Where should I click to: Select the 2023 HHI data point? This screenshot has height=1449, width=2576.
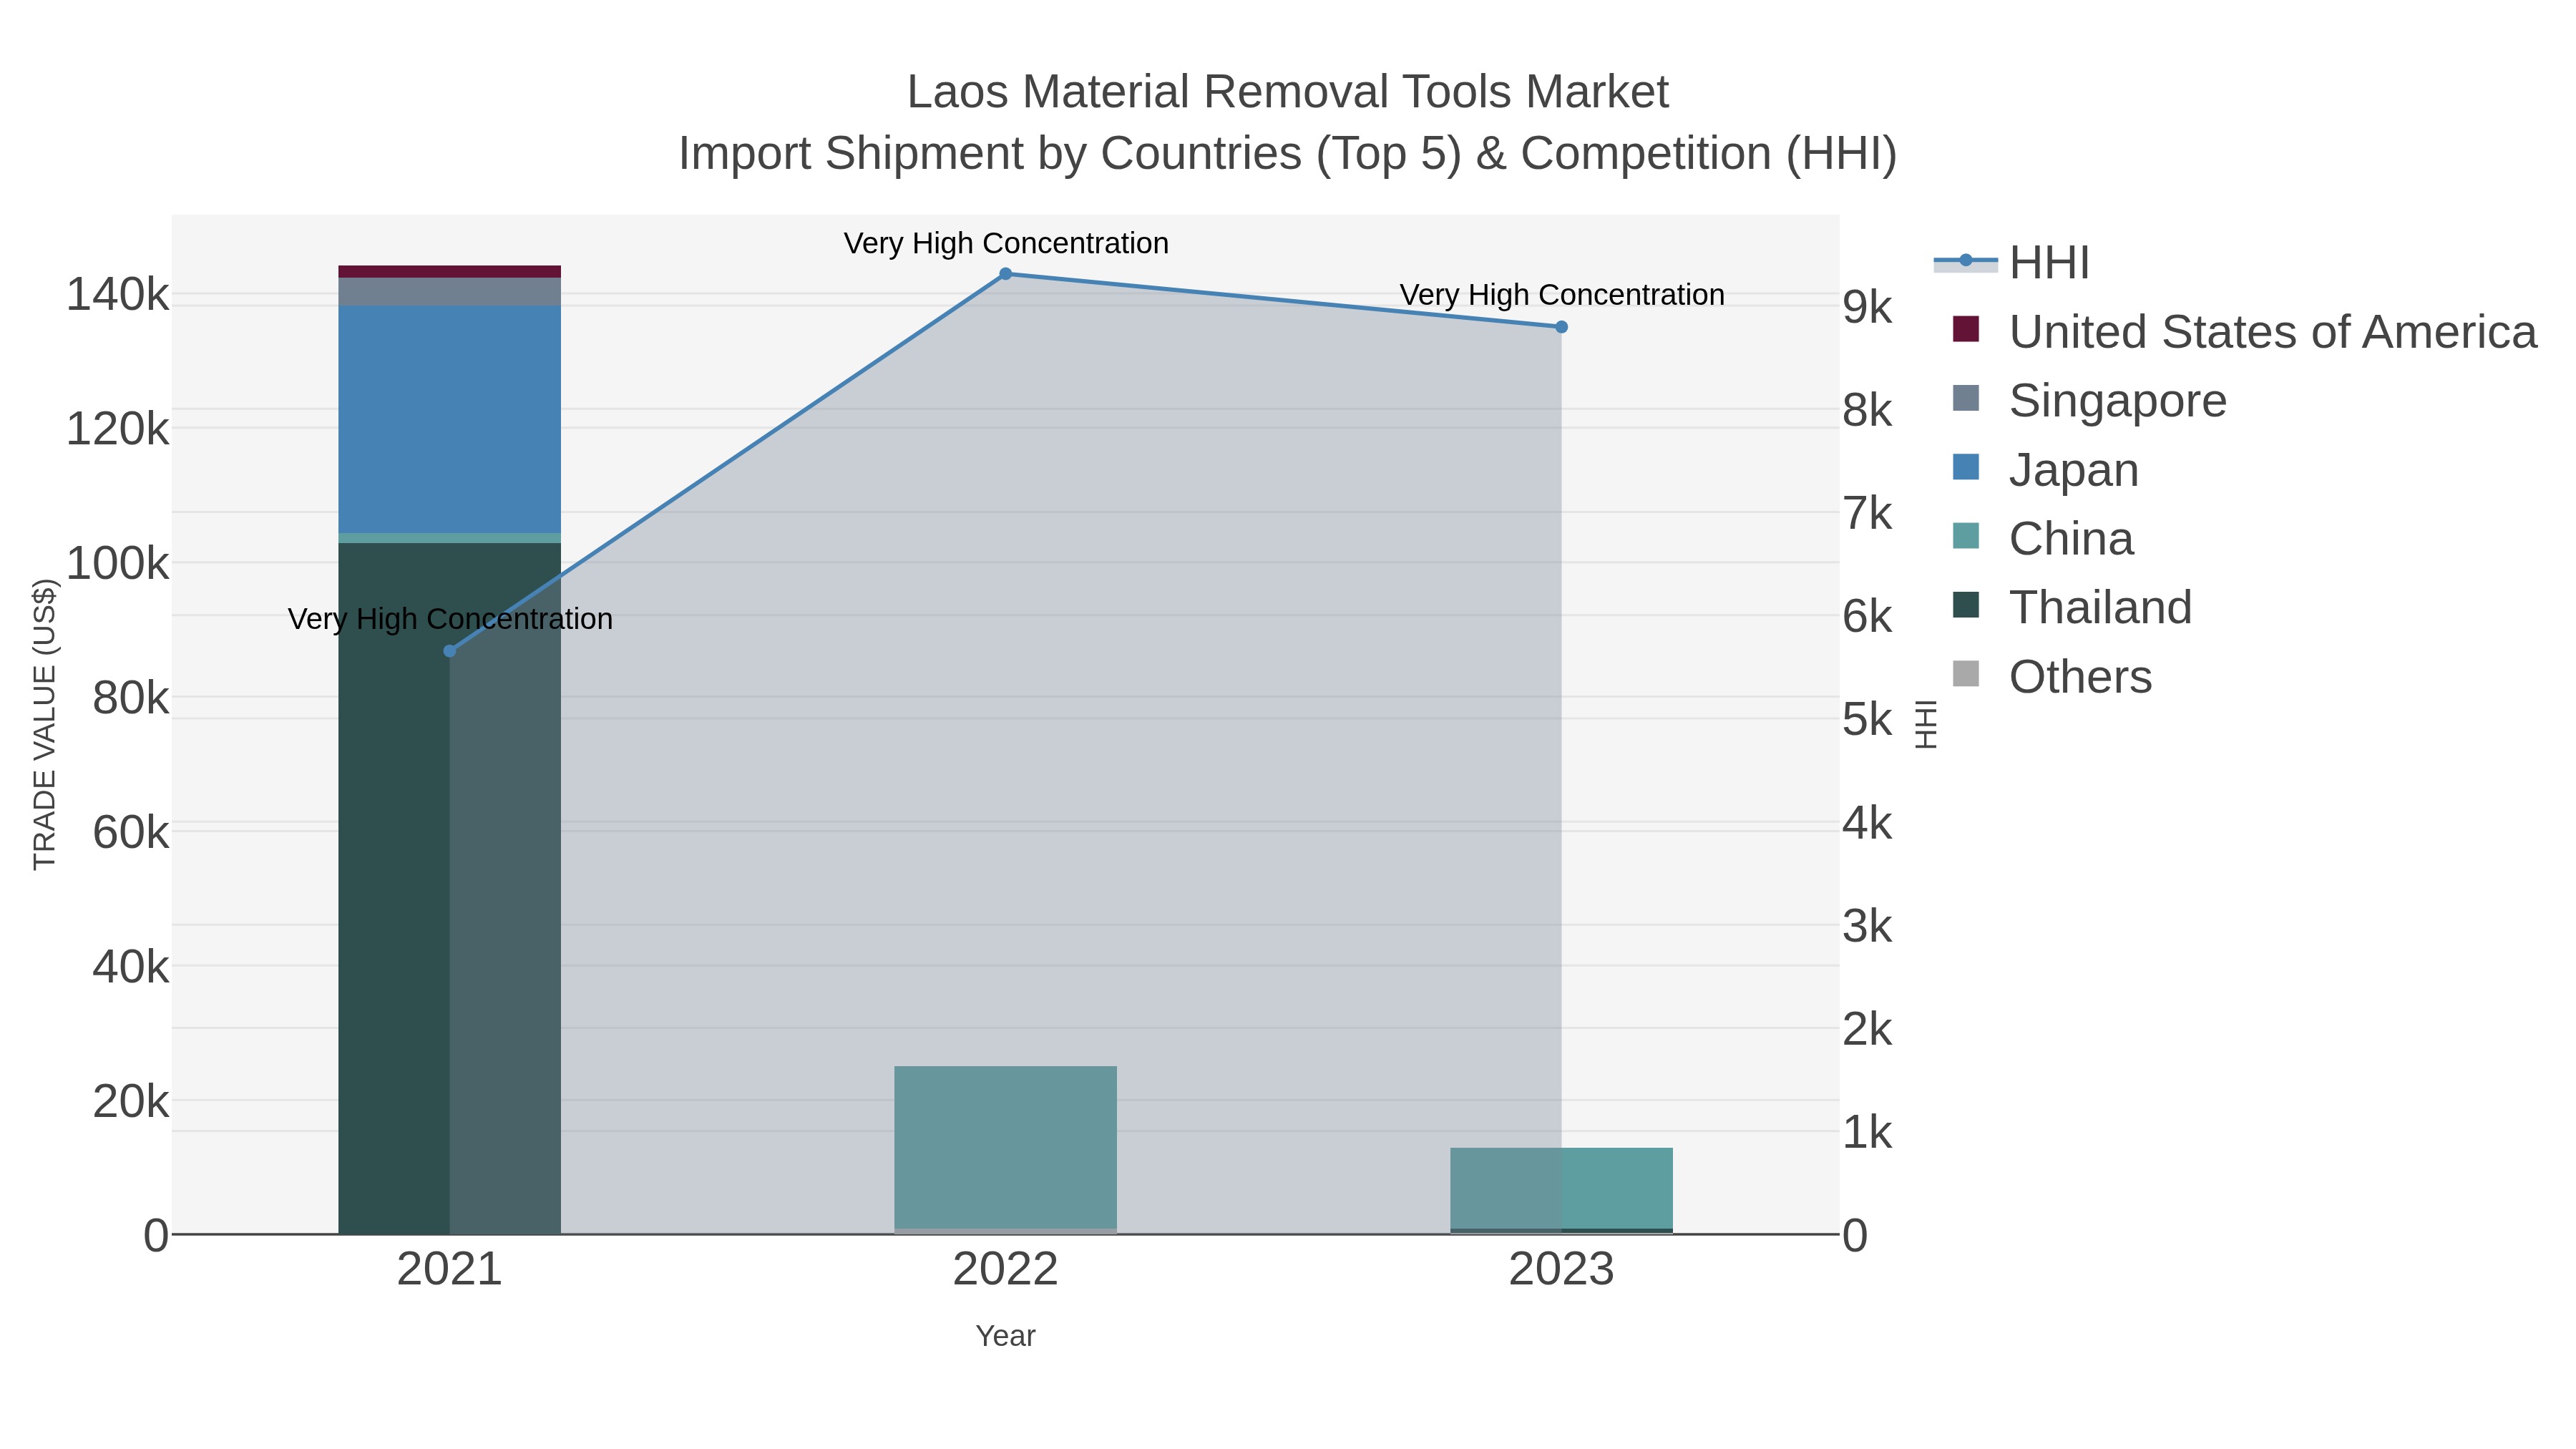pos(1561,327)
